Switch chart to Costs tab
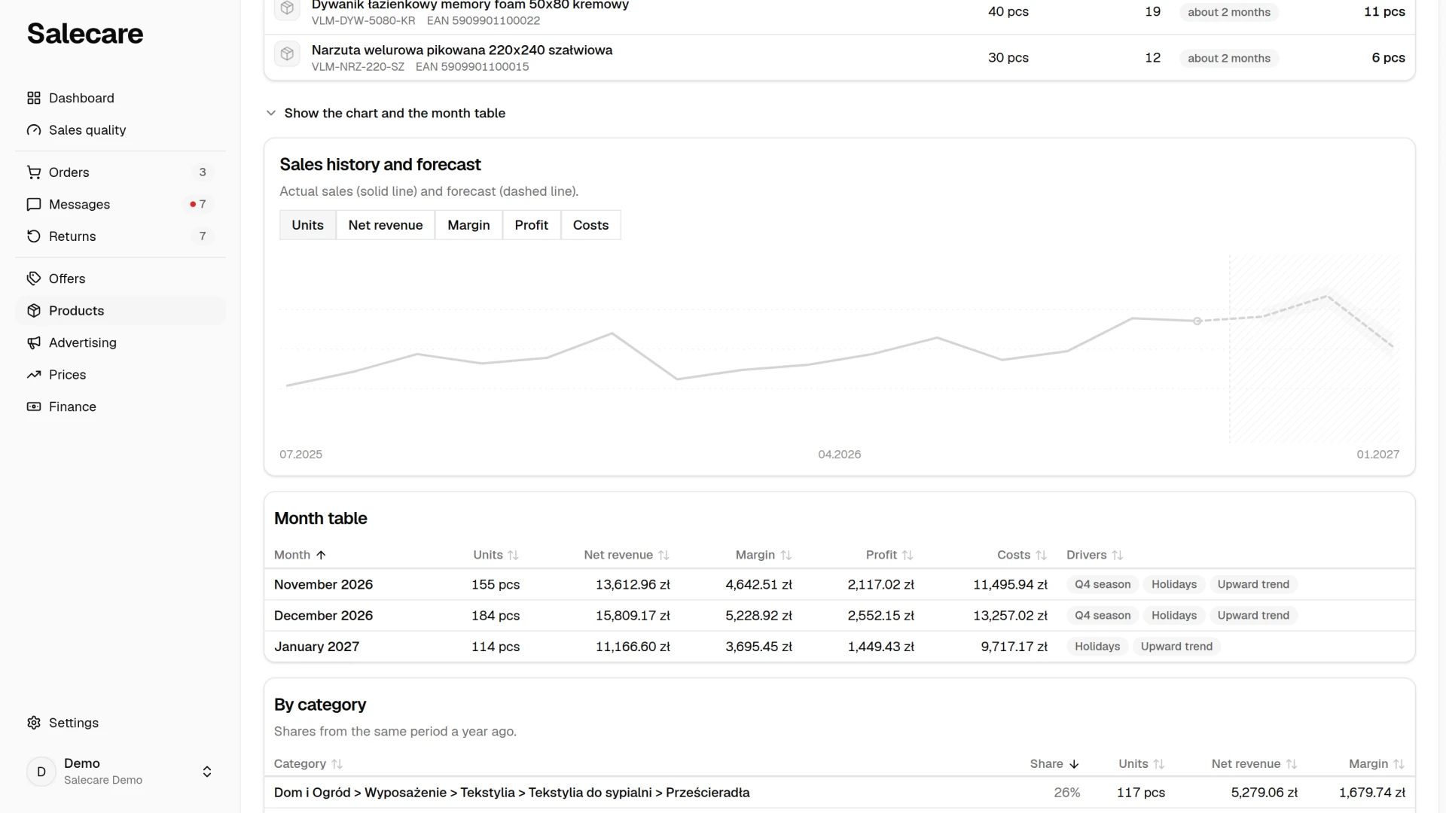 coord(590,225)
